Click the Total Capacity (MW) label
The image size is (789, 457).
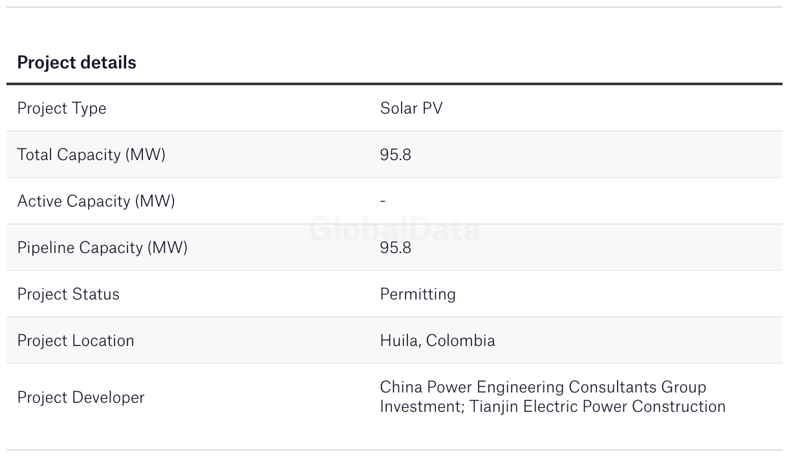pos(91,155)
